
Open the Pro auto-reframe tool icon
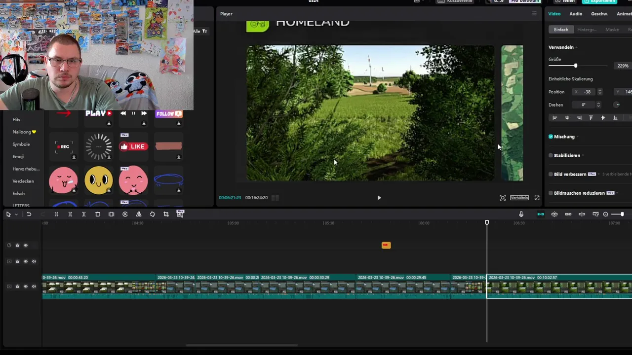(x=180, y=214)
